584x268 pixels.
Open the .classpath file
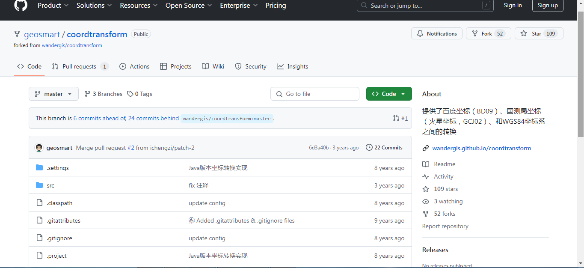pos(60,203)
